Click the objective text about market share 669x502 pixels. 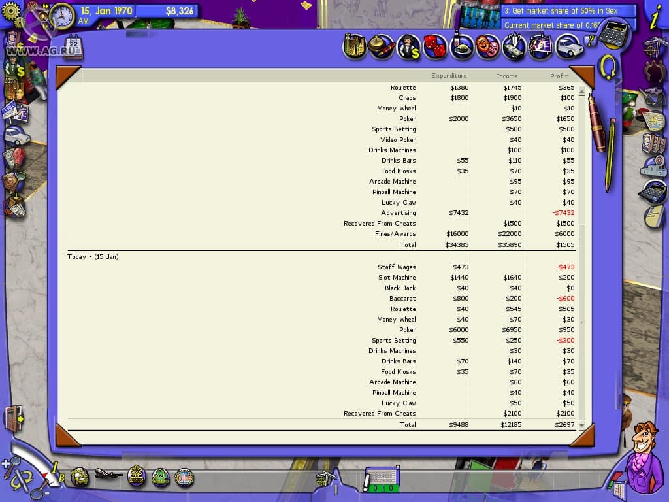[568, 11]
